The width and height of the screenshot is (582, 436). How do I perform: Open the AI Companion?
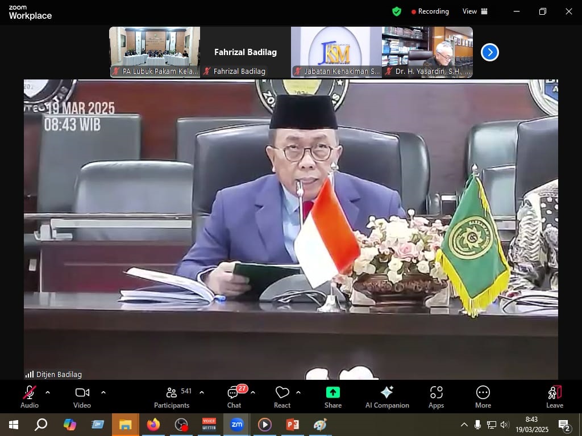(x=387, y=397)
